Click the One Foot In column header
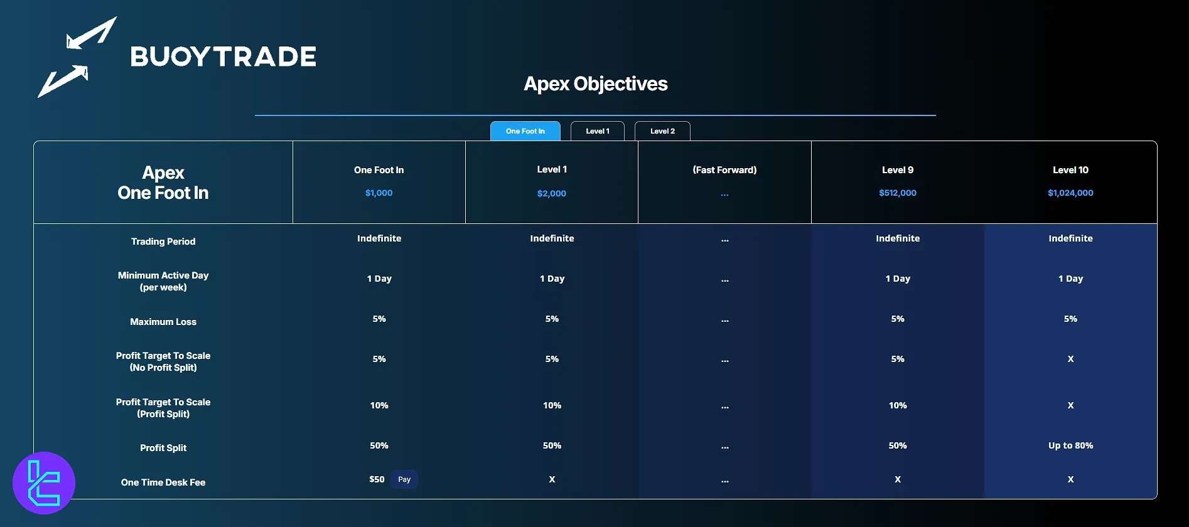Image resolution: width=1189 pixels, height=527 pixels. point(379,170)
